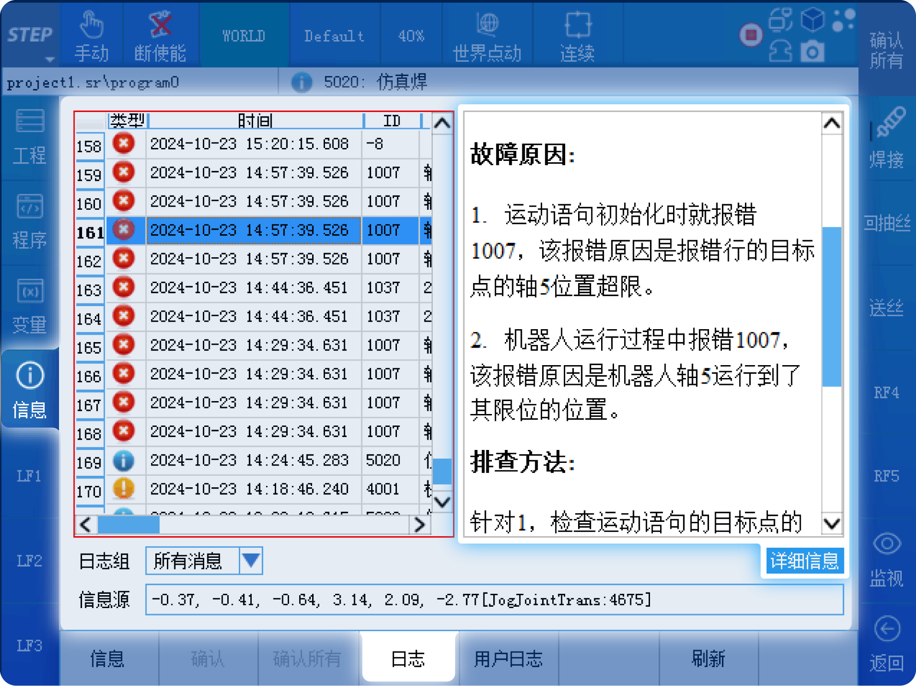Click fault detail panel scroll up arrow
The image size is (916, 686).
point(832,123)
